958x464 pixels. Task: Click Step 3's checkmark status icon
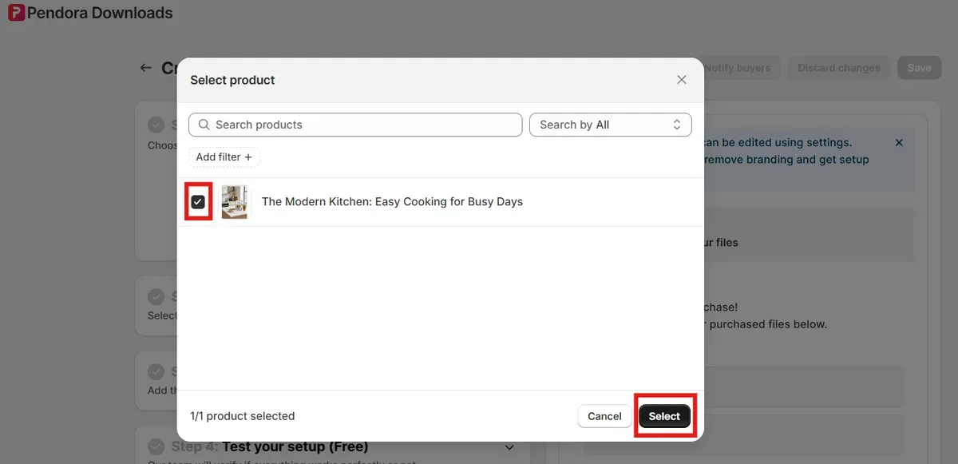click(x=156, y=371)
